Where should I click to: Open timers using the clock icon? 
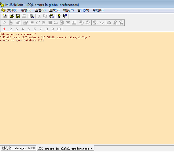pyautogui.click(x=44, y=23)
